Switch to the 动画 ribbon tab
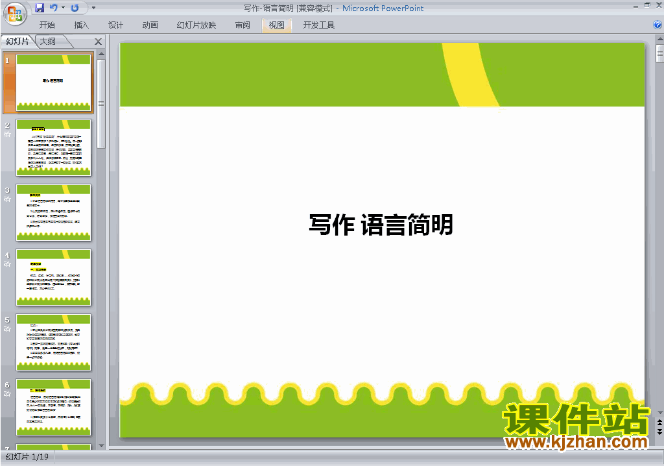This screenshot has height=466, width=664. point(150,25)
